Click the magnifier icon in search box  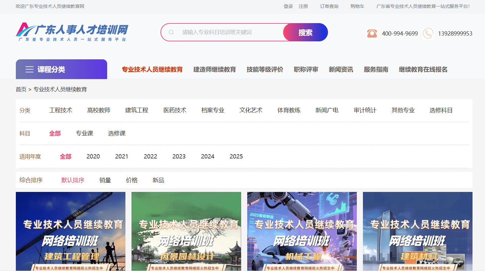click(171, 32)
